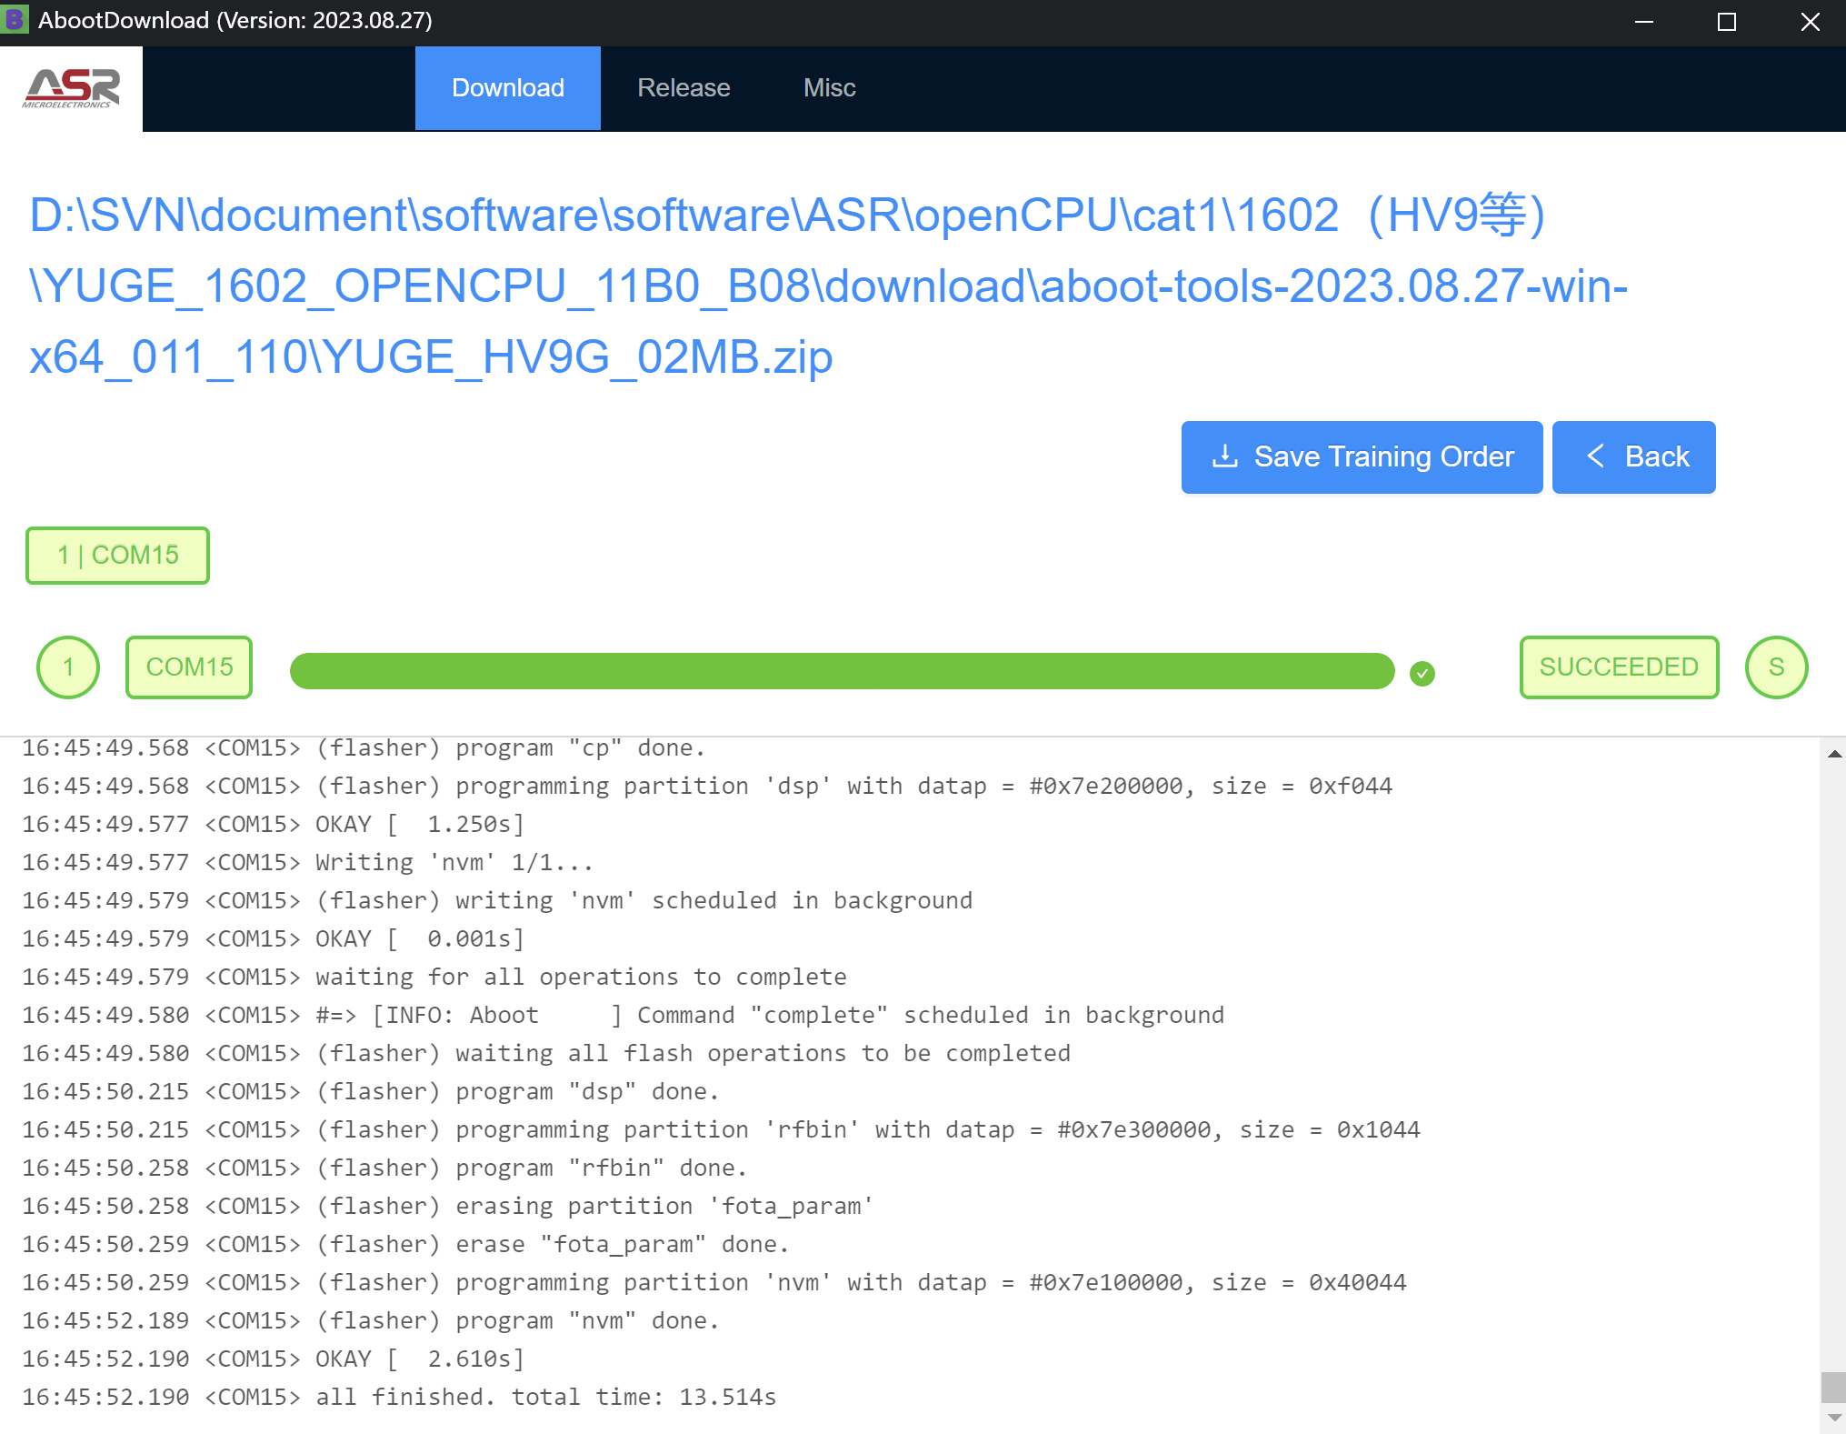
Task: Click log line 'OKAY [ 0.001s]'
Action: 274,938
